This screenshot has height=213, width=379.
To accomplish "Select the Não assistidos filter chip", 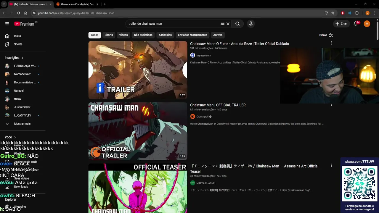I will (143, 35).
